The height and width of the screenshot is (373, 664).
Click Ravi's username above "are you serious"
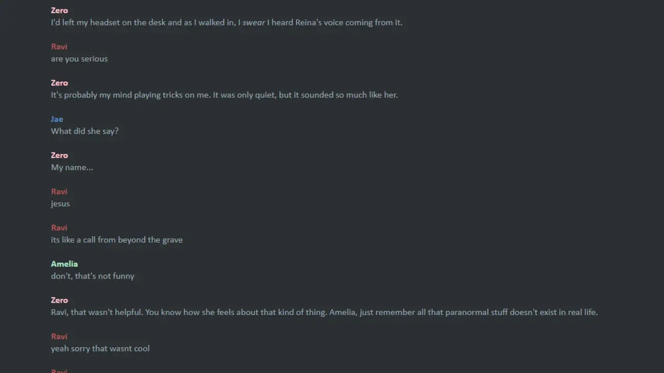pyautogui.click(x=59, y=47)
